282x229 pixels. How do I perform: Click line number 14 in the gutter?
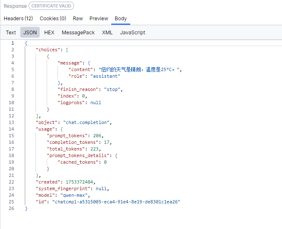pyautogui.click(x=11, y=129)
